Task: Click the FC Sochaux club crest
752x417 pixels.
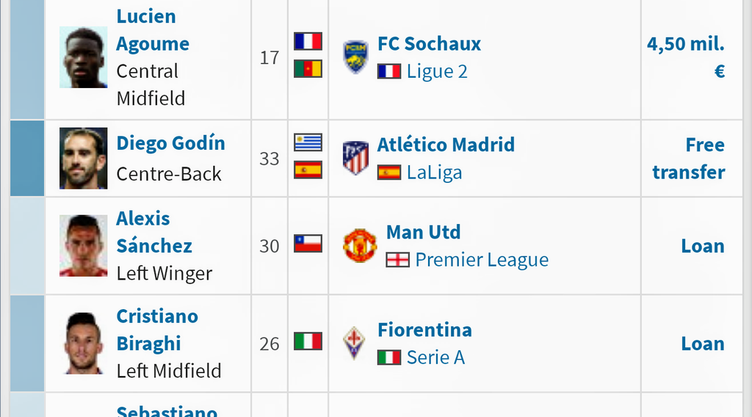Action: click(355, 57)
